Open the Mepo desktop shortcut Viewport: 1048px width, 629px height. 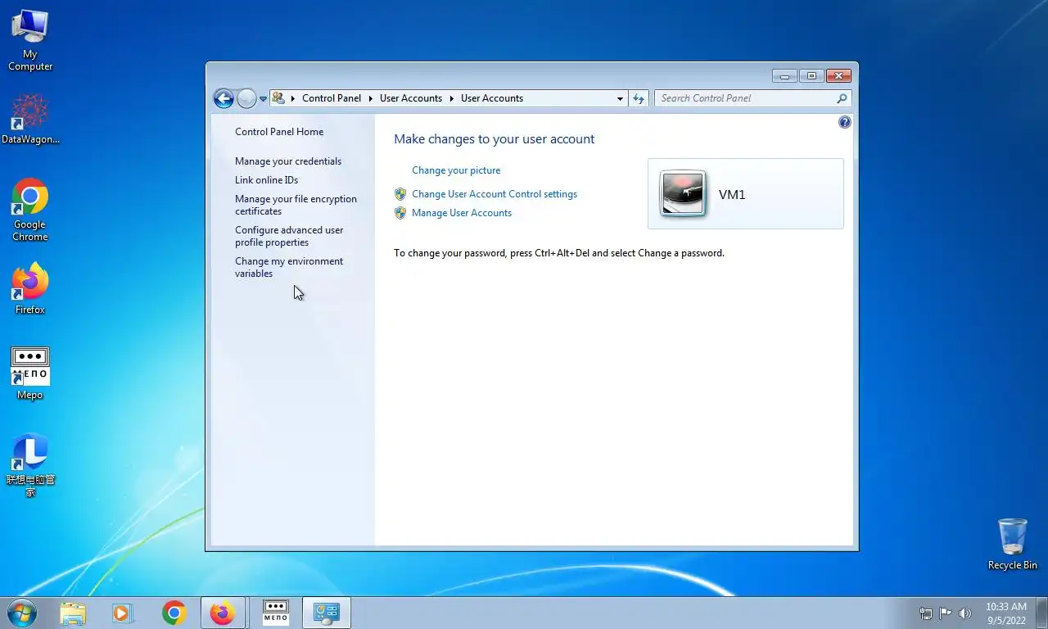pyautogui.click(x=30, y=374)
